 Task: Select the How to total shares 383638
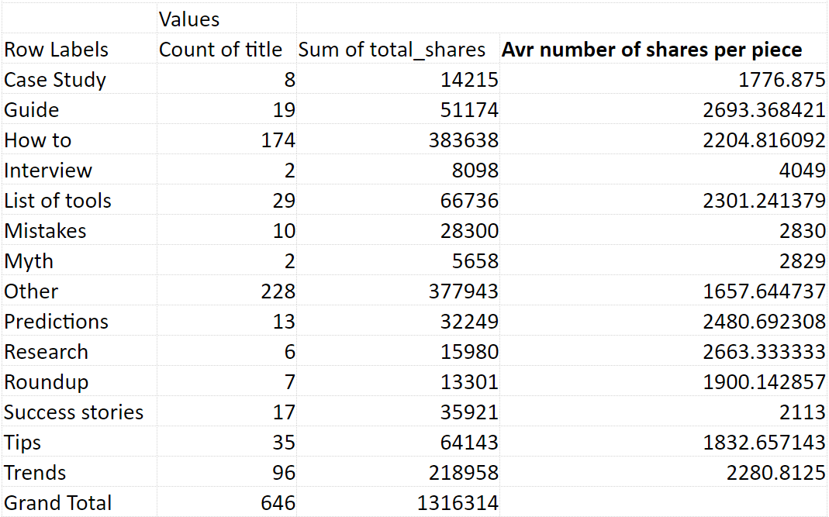[x=398, y=140]
